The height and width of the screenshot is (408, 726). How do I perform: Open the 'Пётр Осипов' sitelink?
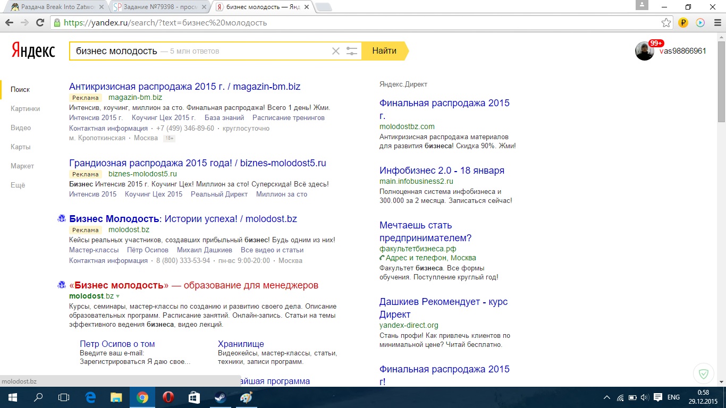(148, 250)
